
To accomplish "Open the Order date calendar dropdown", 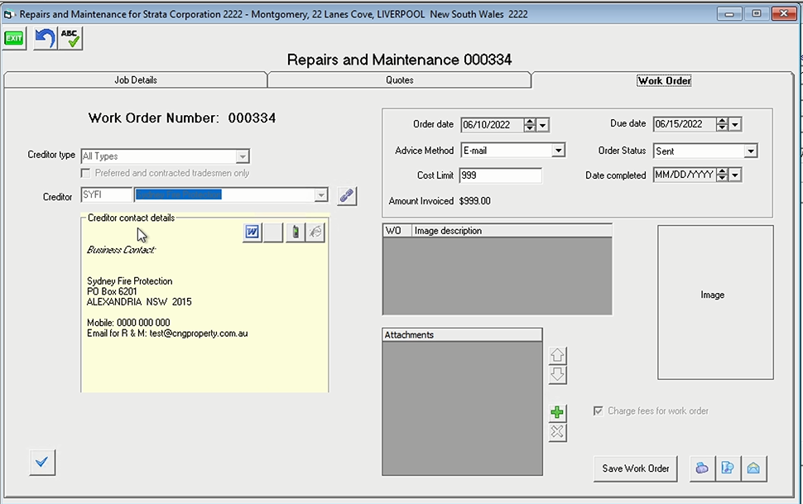I will click(x=543, y=125).
